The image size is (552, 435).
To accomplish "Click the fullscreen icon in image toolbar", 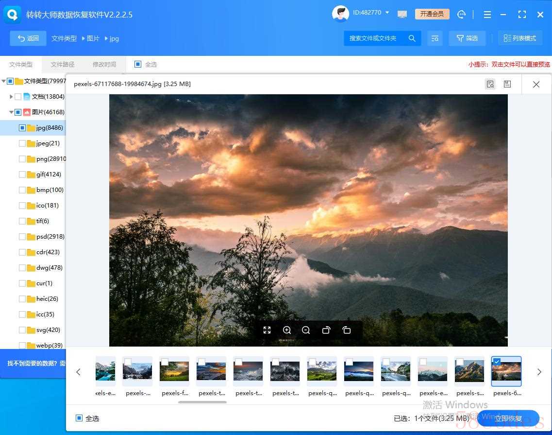I will click(x=267, y=330).
